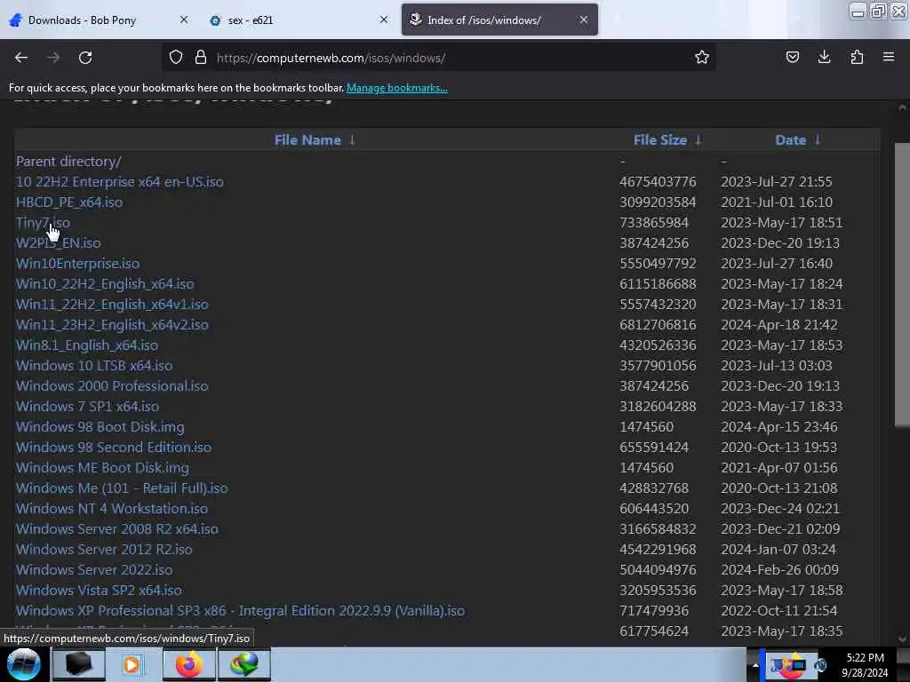
Task: Download Win10Enterprise.iso
Action: [x=78, y=263]
